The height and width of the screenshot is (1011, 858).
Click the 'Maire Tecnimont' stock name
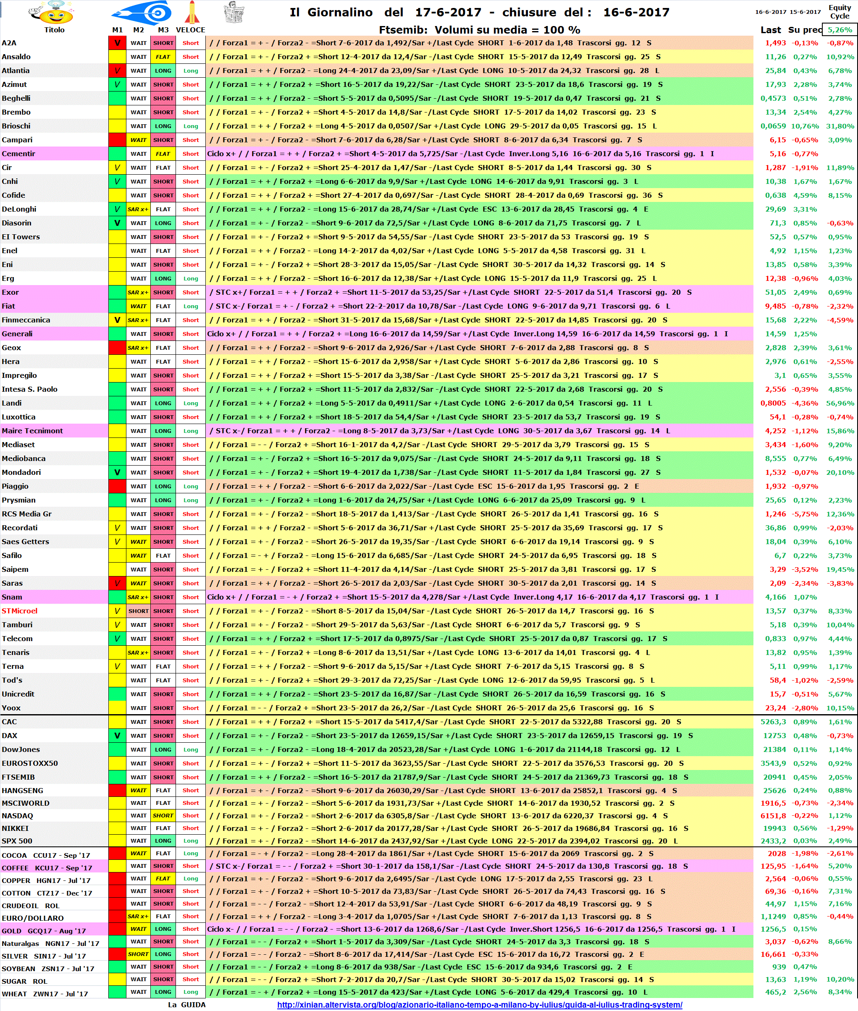(x=32, y=431)
